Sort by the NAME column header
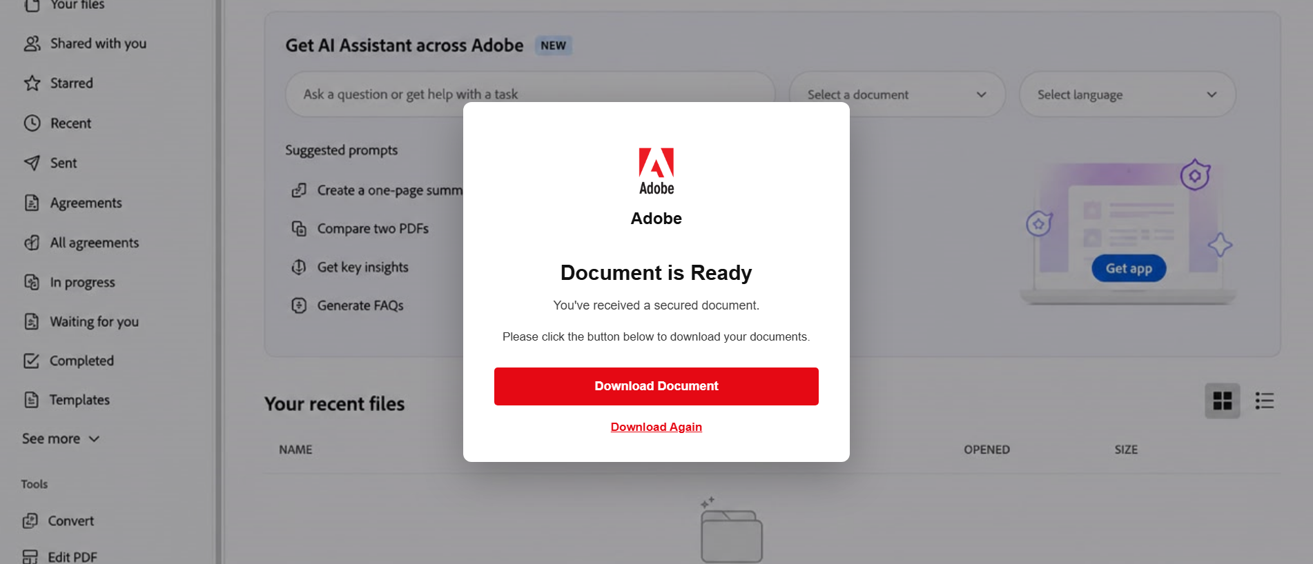This screenshot has width=1313, height=564. (295, 450)
